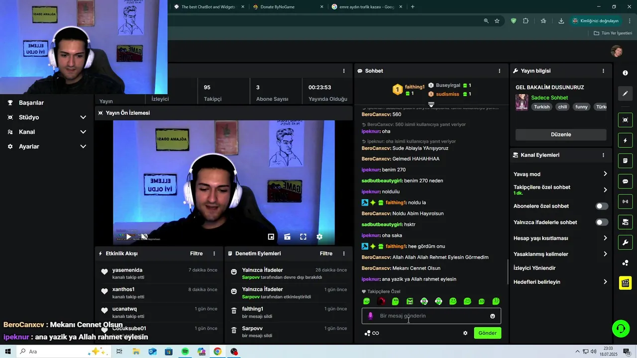
Task: Click the purple microphone icon in message box
Action: (x=370, y=316)
